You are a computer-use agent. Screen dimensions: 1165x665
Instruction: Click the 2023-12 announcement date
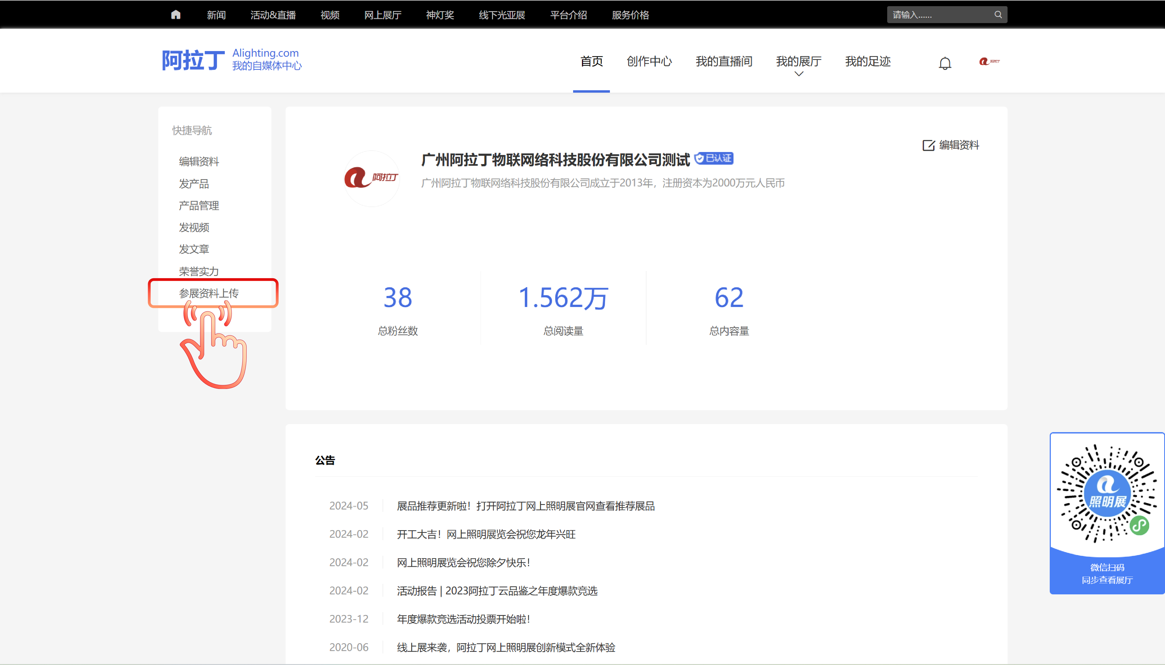pyautogui.click(x=348, y=619)
